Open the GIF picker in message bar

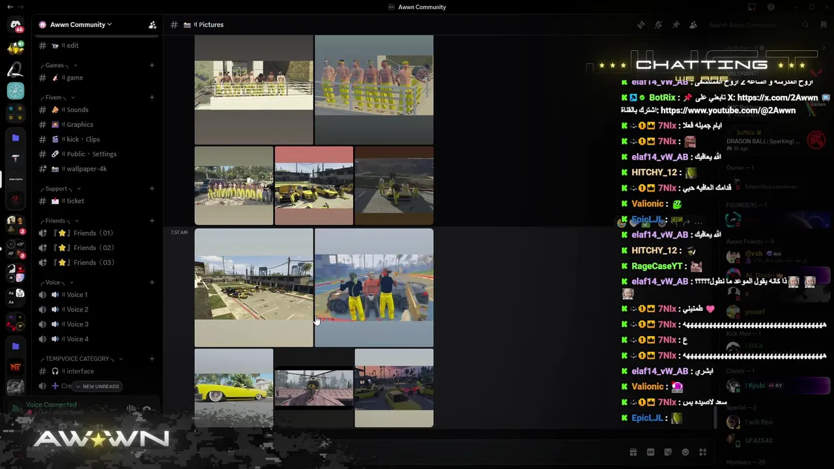click(x=650, y=452)
